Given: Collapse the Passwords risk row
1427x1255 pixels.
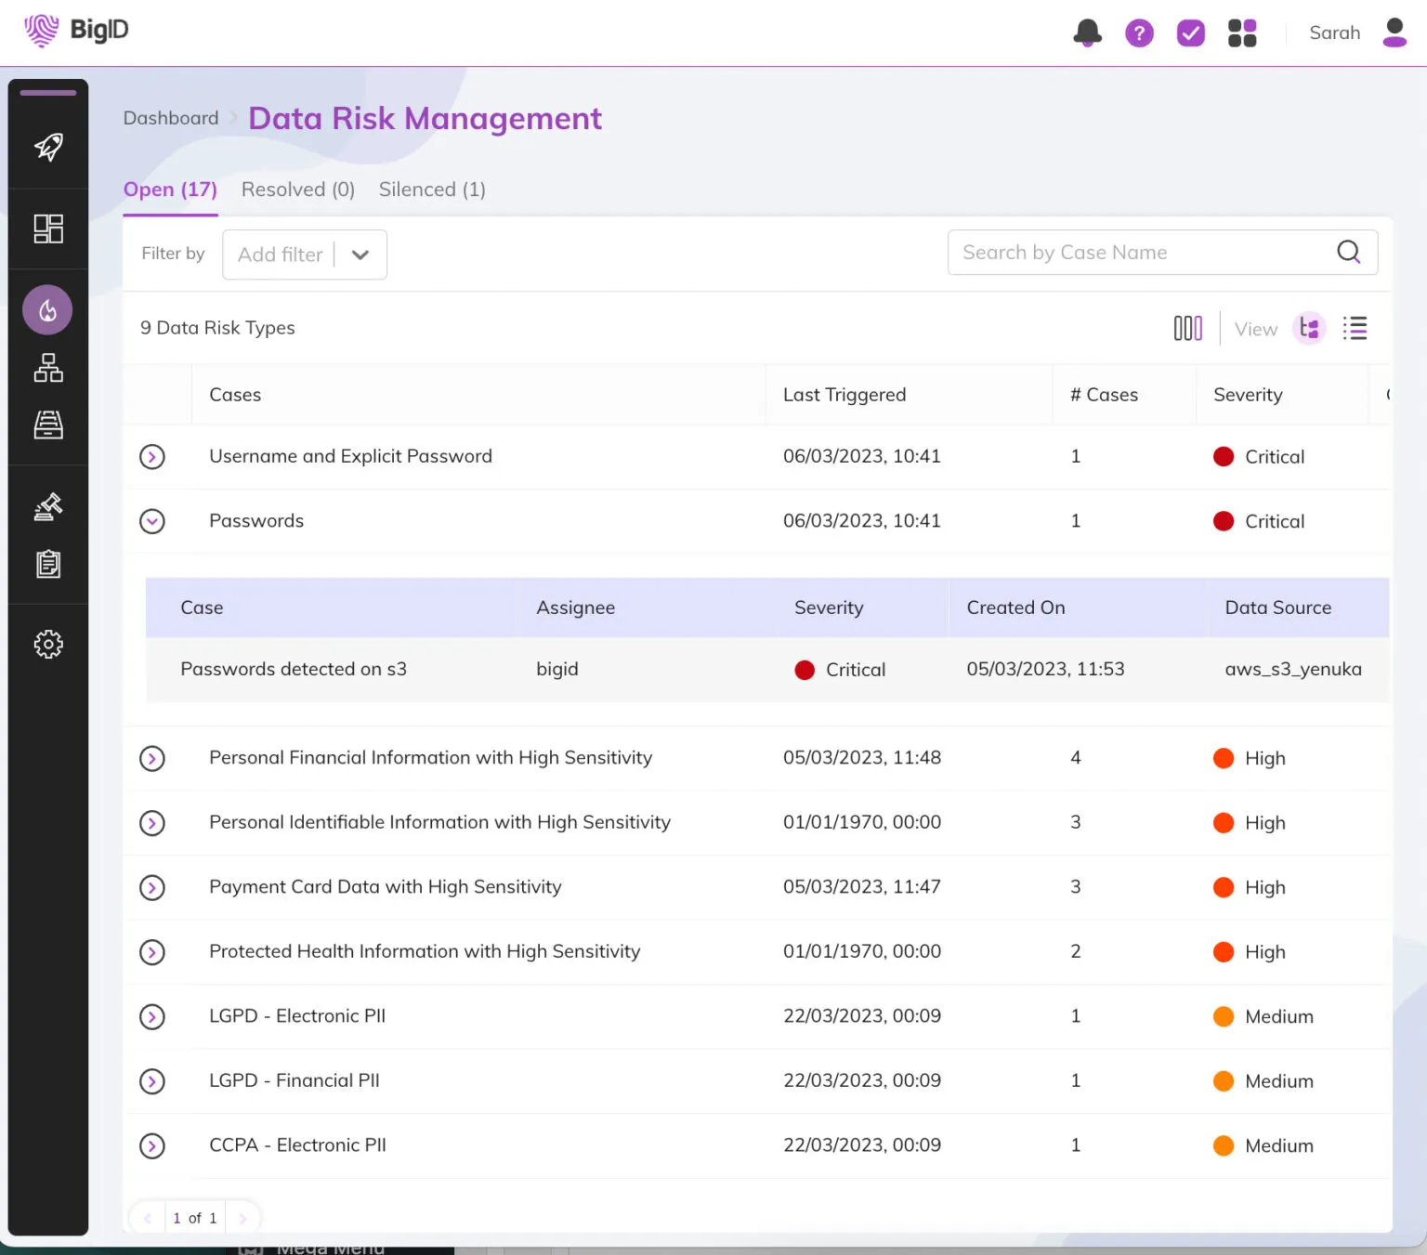Looking at the screenshot, I should point(152,521).
